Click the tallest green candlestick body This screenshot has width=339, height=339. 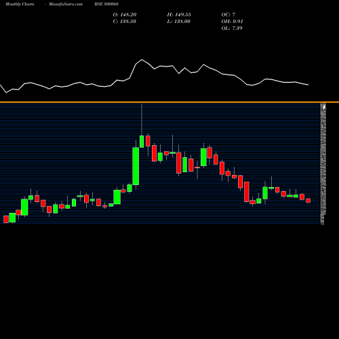point(136,166)
